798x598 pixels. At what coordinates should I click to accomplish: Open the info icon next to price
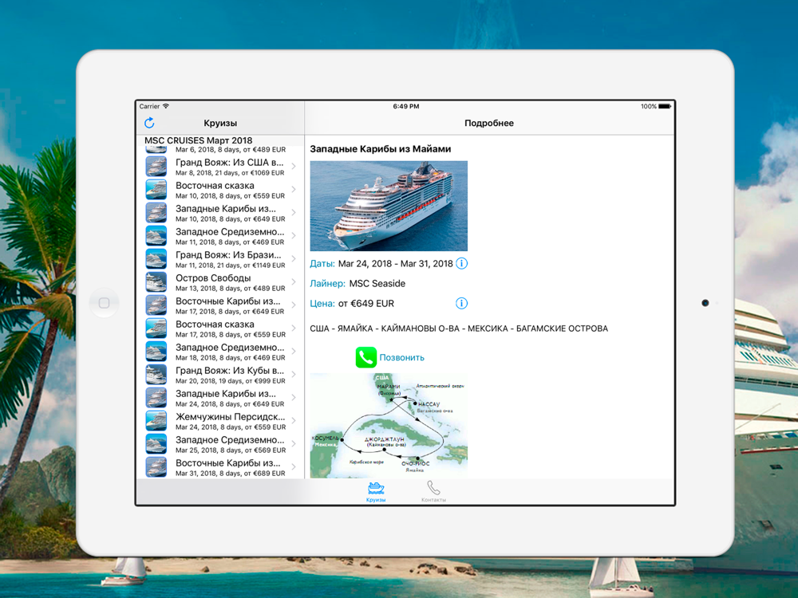[461, 303]
